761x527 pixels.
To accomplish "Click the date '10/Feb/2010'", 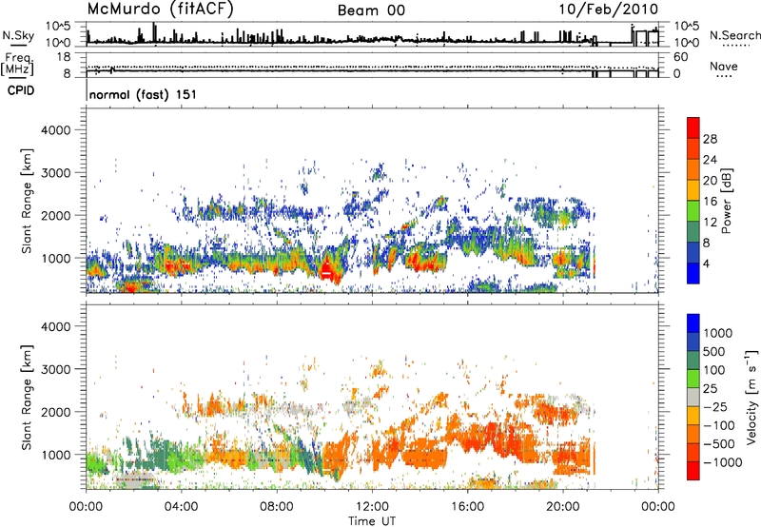I will 609,10.
